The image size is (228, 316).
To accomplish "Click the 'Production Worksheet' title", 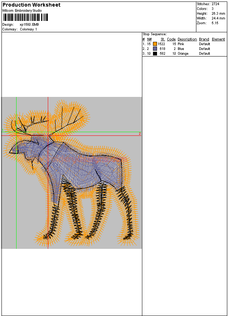I will (x=32, y=5).
